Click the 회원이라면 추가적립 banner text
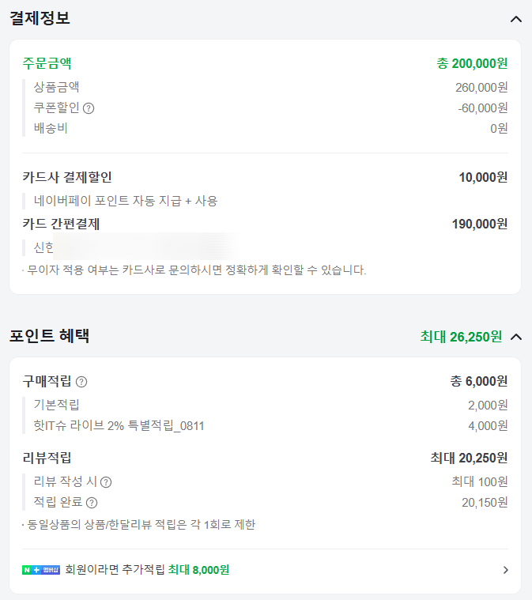 pos(115,570)
